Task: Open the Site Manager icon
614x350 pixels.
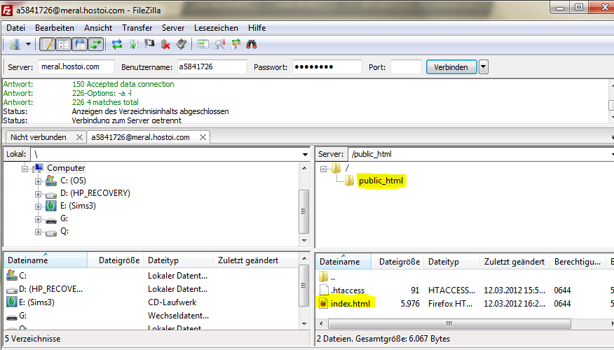Action: coord(15,45)
